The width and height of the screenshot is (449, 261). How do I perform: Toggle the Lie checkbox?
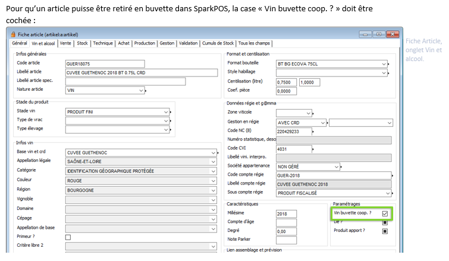click(385, 222)
